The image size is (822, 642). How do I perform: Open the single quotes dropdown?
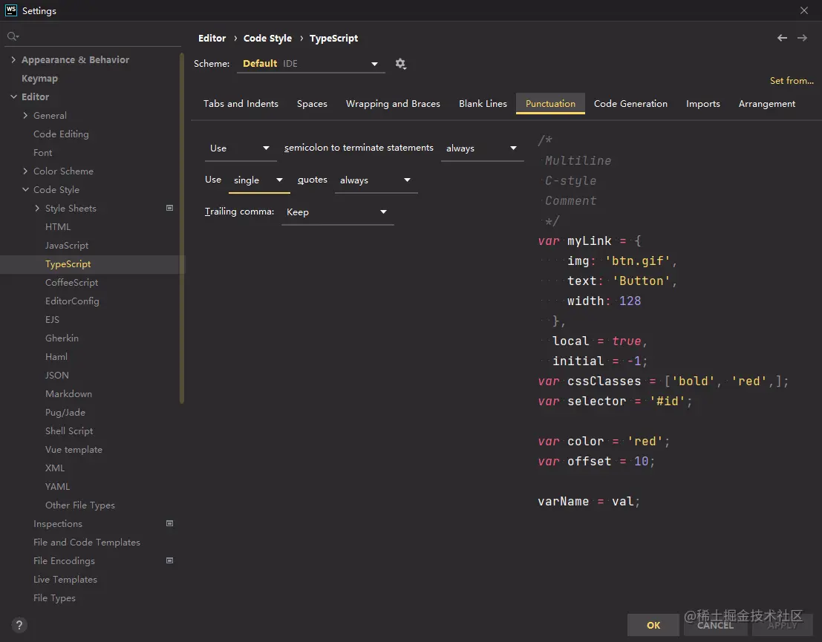(259, 180)
